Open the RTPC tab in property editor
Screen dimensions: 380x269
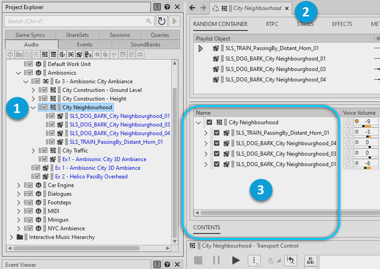(x=272, y=24)
